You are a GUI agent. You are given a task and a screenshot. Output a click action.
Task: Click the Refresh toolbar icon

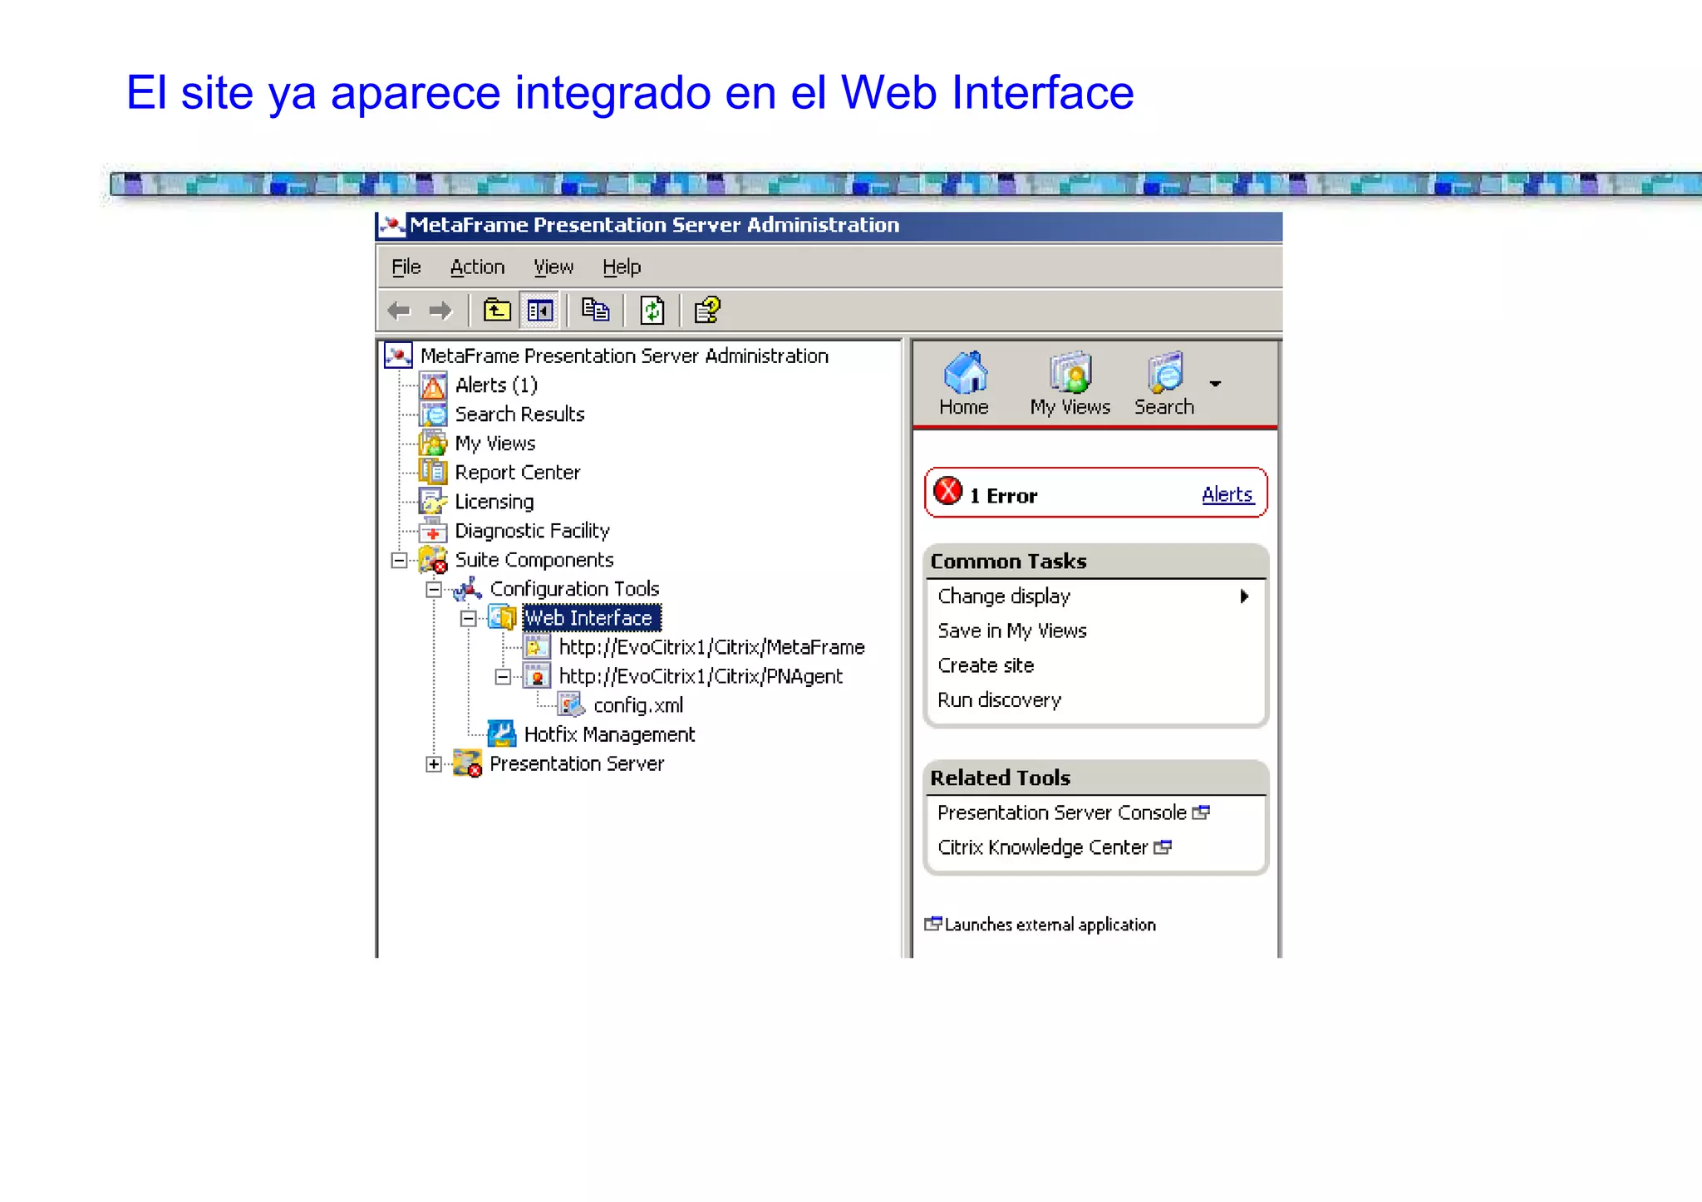652,311
